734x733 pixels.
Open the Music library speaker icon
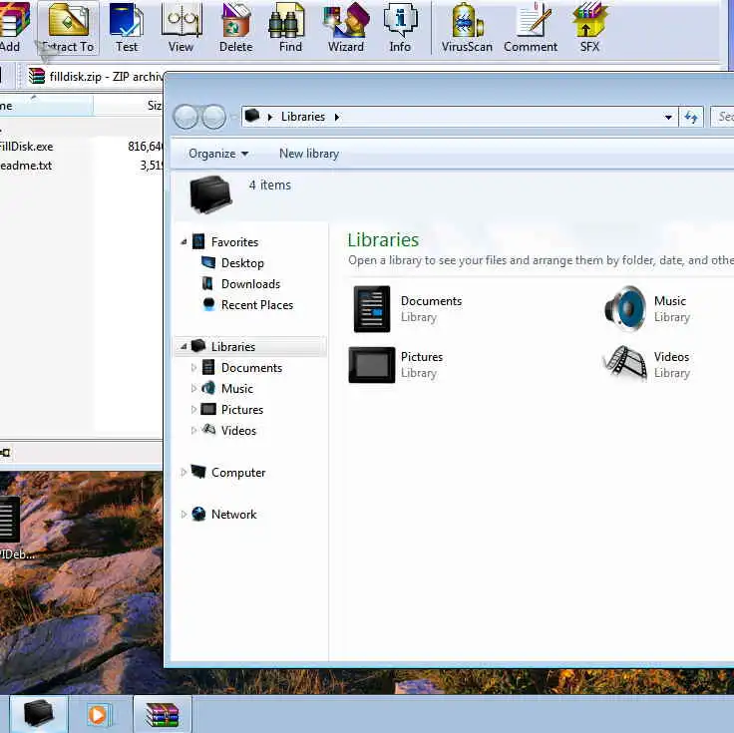pos(625,309)
